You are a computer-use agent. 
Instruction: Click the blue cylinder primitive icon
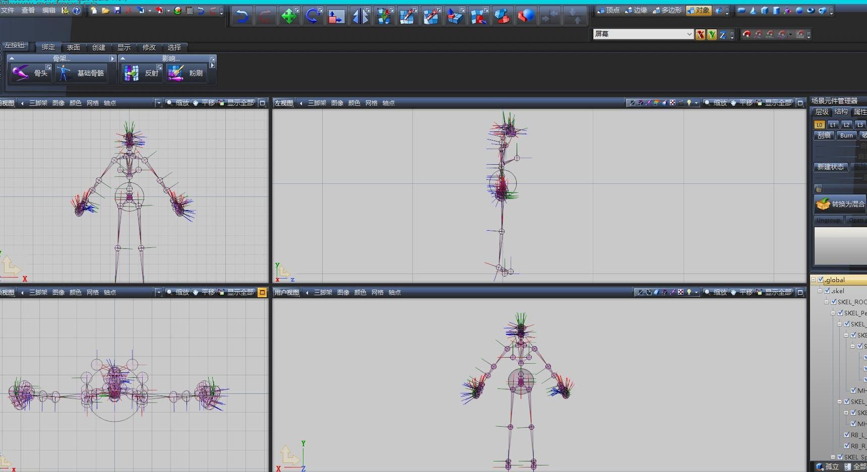coord(776,10)
